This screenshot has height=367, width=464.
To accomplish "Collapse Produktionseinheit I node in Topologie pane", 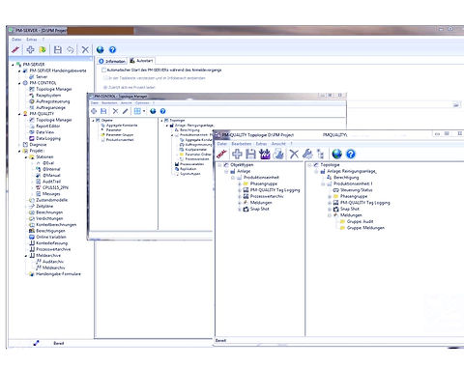I will point(323,183).
